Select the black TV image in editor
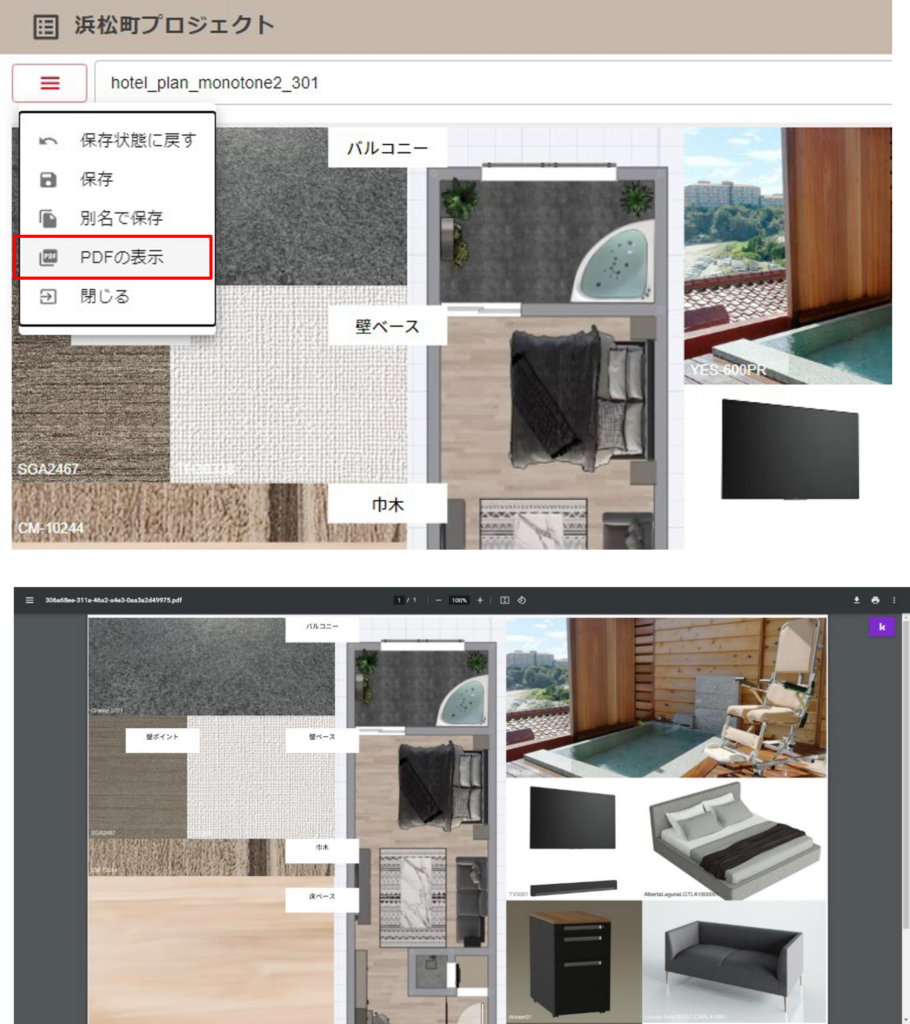Image resolution: width=910 pixels, height=1024 pixels. point(790,449)
